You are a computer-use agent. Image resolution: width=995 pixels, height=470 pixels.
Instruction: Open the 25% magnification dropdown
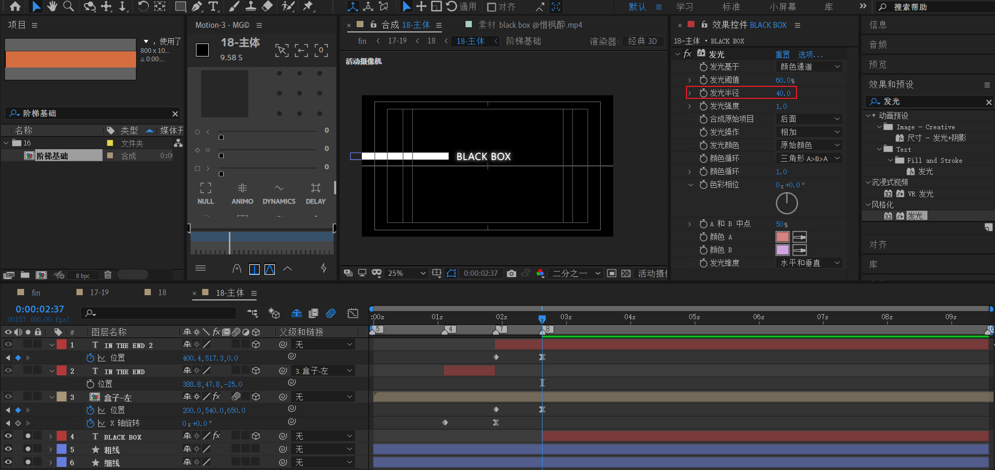coord(407,273)
